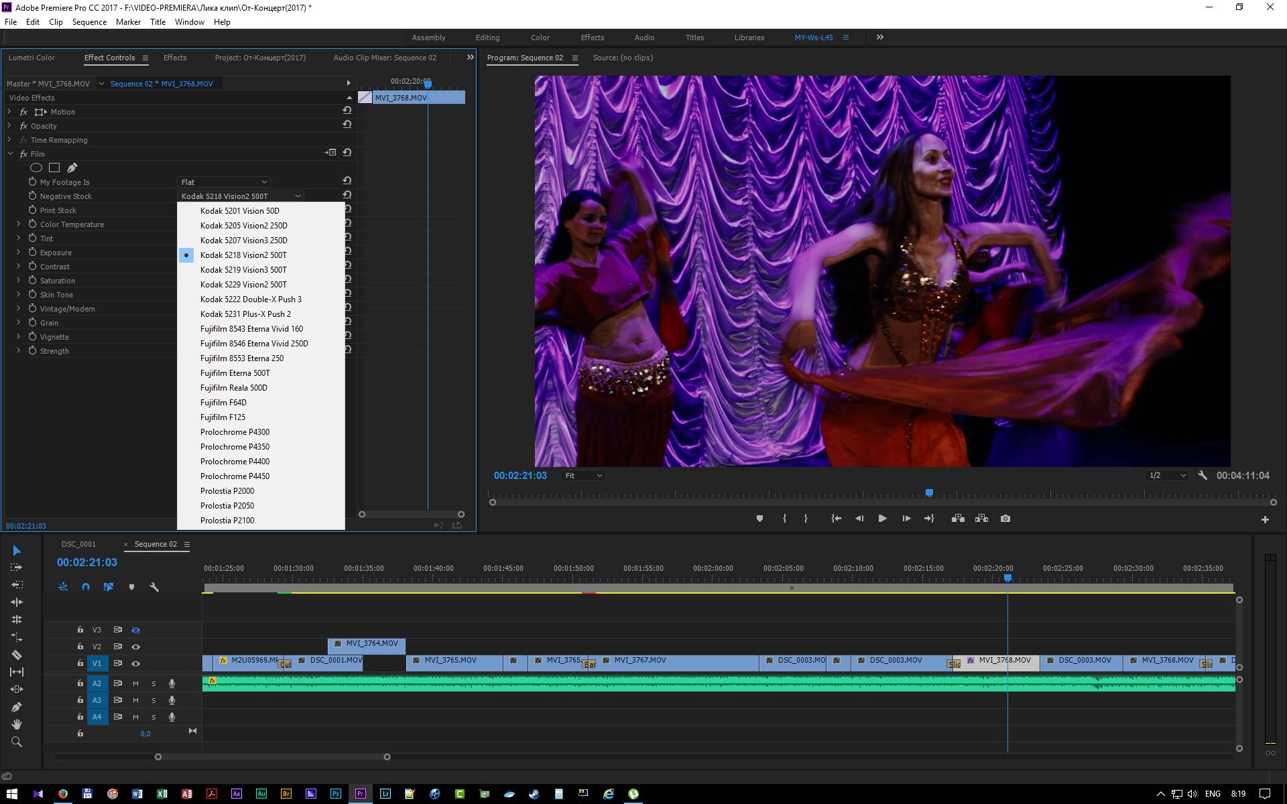This screenshot has height=804, width=1287.
Task: Toggle V1 track lock
Action: (80, 663)
